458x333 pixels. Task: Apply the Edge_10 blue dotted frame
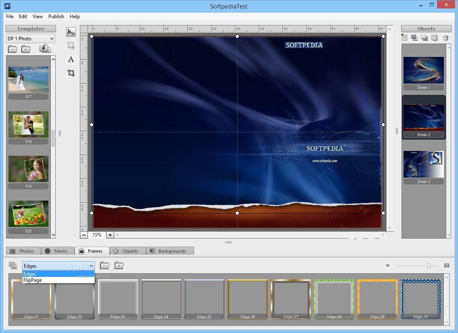point(420,299)
